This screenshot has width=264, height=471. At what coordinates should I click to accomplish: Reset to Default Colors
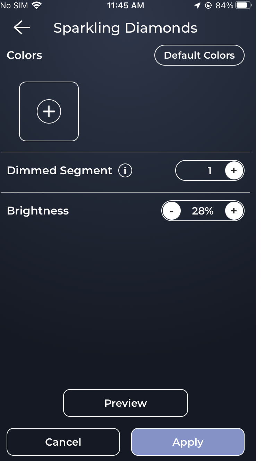coord(199,55)
